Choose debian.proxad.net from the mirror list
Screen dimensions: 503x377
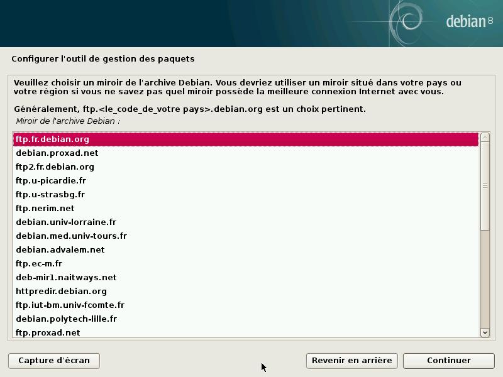(57, 153)
